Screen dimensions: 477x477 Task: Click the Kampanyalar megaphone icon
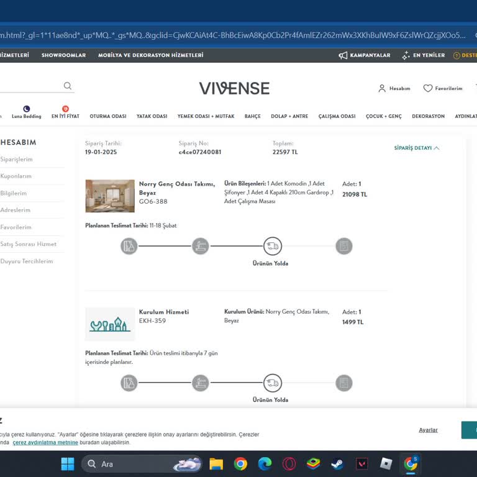tap(343, 55)
